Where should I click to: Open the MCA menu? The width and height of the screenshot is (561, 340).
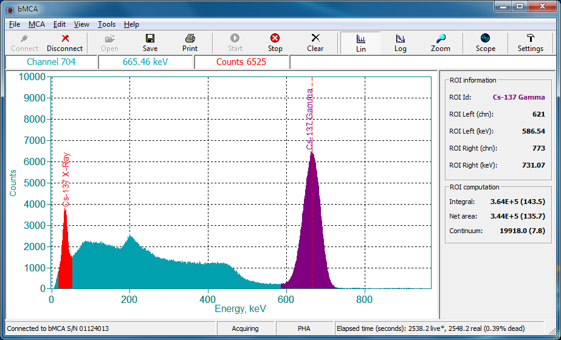point(36,24)
